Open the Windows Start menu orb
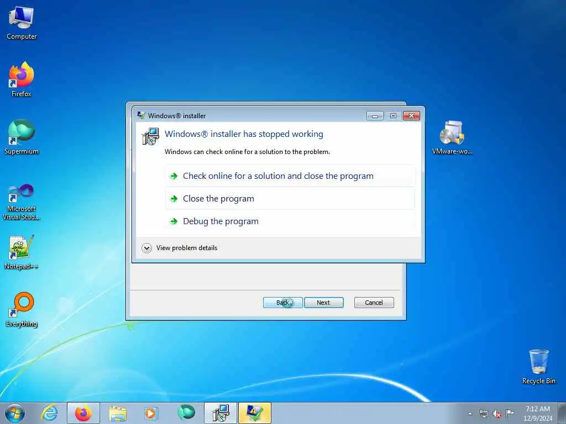 15,413
